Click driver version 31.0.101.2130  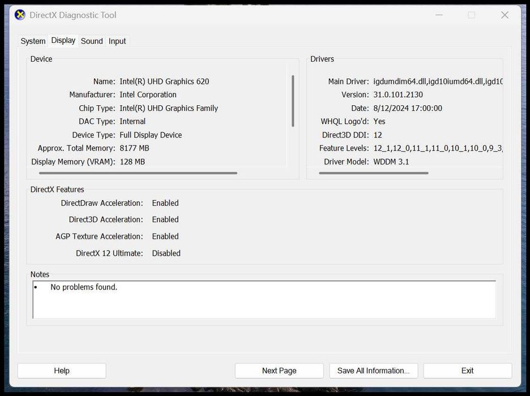[x=398, y=94]
